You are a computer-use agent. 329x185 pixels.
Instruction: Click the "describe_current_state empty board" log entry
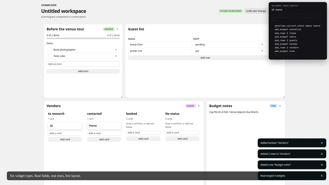(x=297, y=26)
